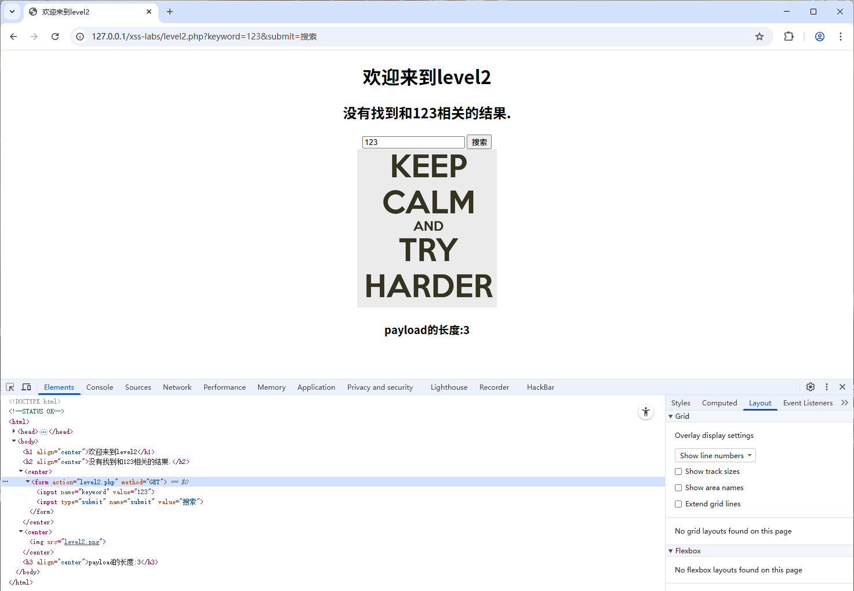Select the Layout sidebar tab

pyautogui.click(x=760, y=403)
